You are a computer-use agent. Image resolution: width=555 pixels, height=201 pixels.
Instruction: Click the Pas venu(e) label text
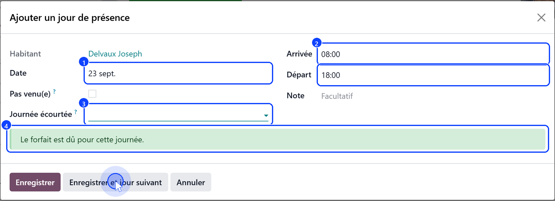click(30, 94)
